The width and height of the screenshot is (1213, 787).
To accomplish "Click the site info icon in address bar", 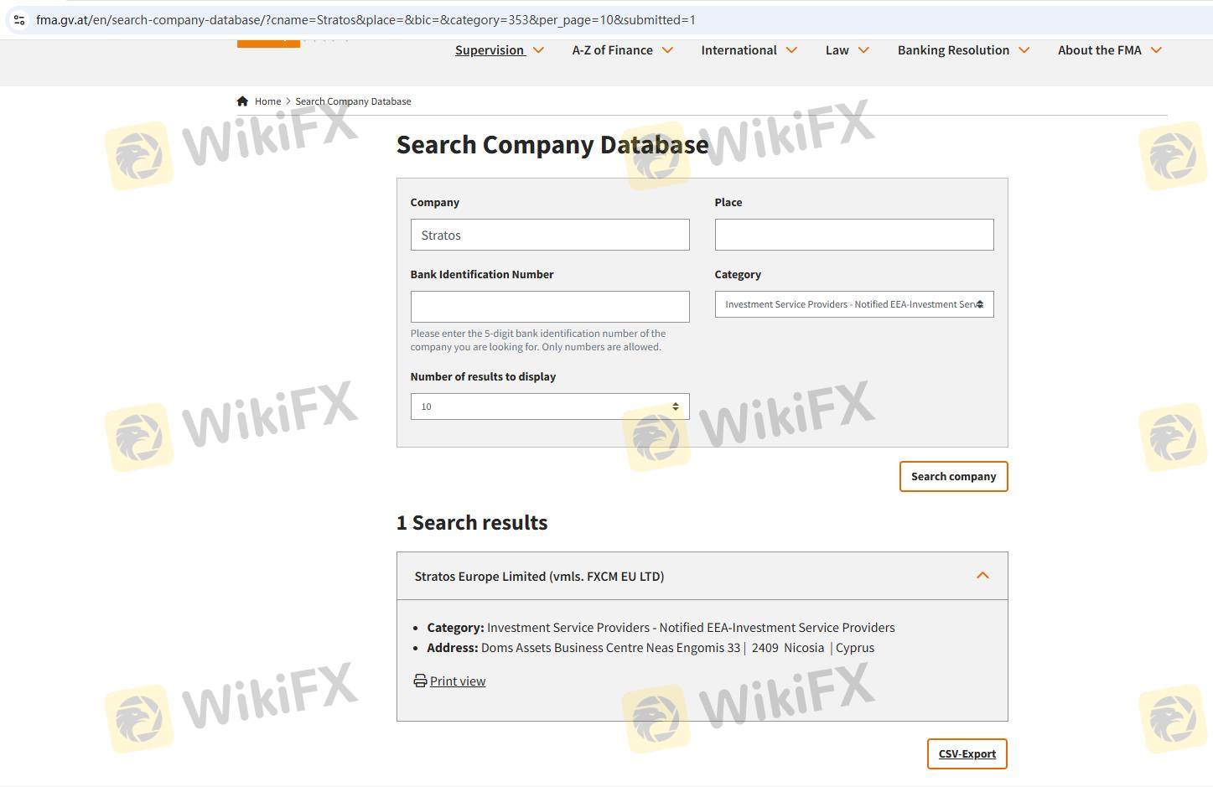I will coord(19,20).
